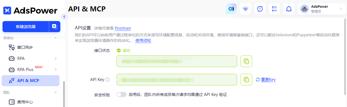
Task: Click the 新建浏览器 button
Action: pos(26,27)
